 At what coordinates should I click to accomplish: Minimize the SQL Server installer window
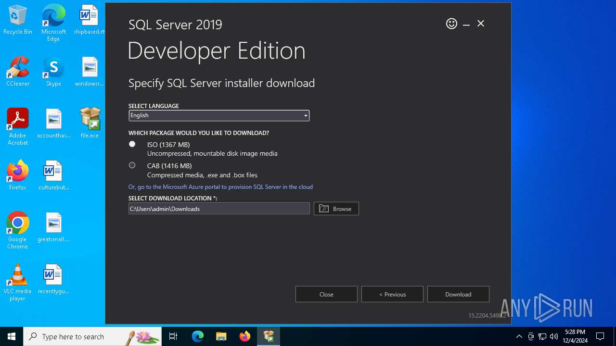click(x=466, y=24)
